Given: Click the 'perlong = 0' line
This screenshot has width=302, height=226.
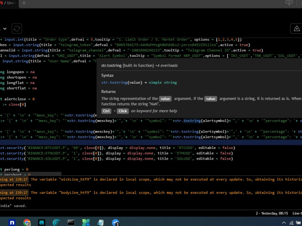Looking at the screenshot, I should pos(14,169).
